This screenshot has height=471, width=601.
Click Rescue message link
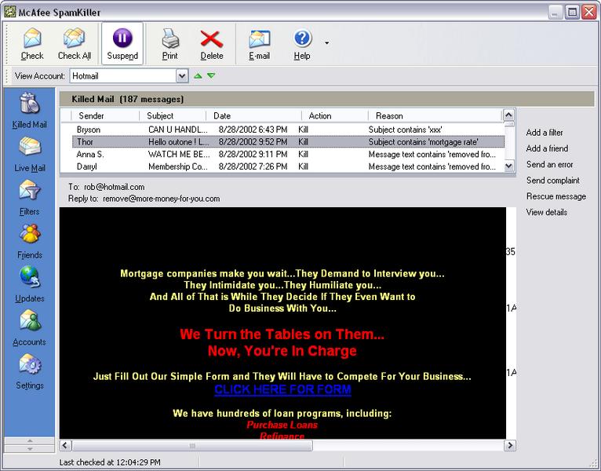coord(556,196)
